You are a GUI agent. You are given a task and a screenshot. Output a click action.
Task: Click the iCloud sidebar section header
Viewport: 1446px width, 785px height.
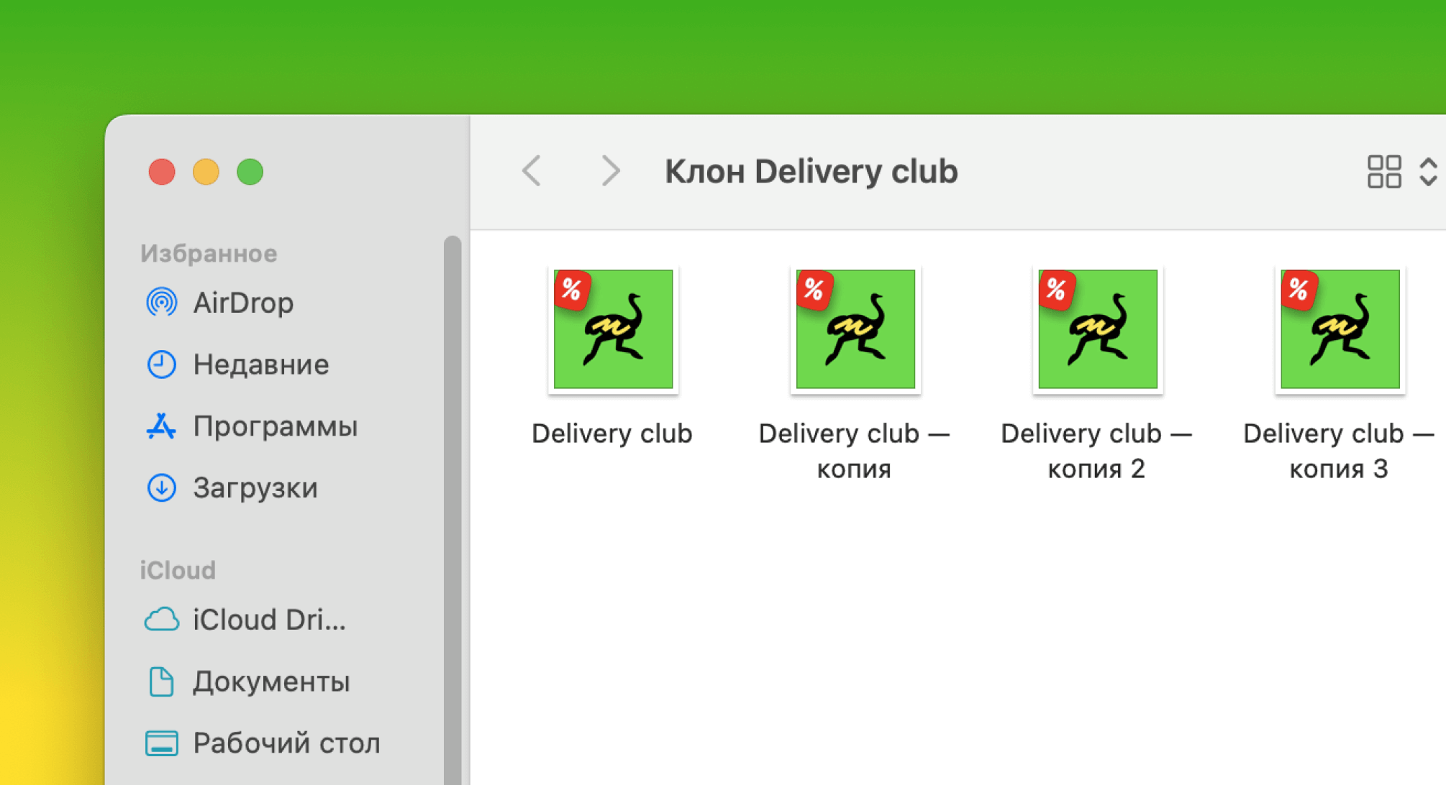tap(178, 570)
